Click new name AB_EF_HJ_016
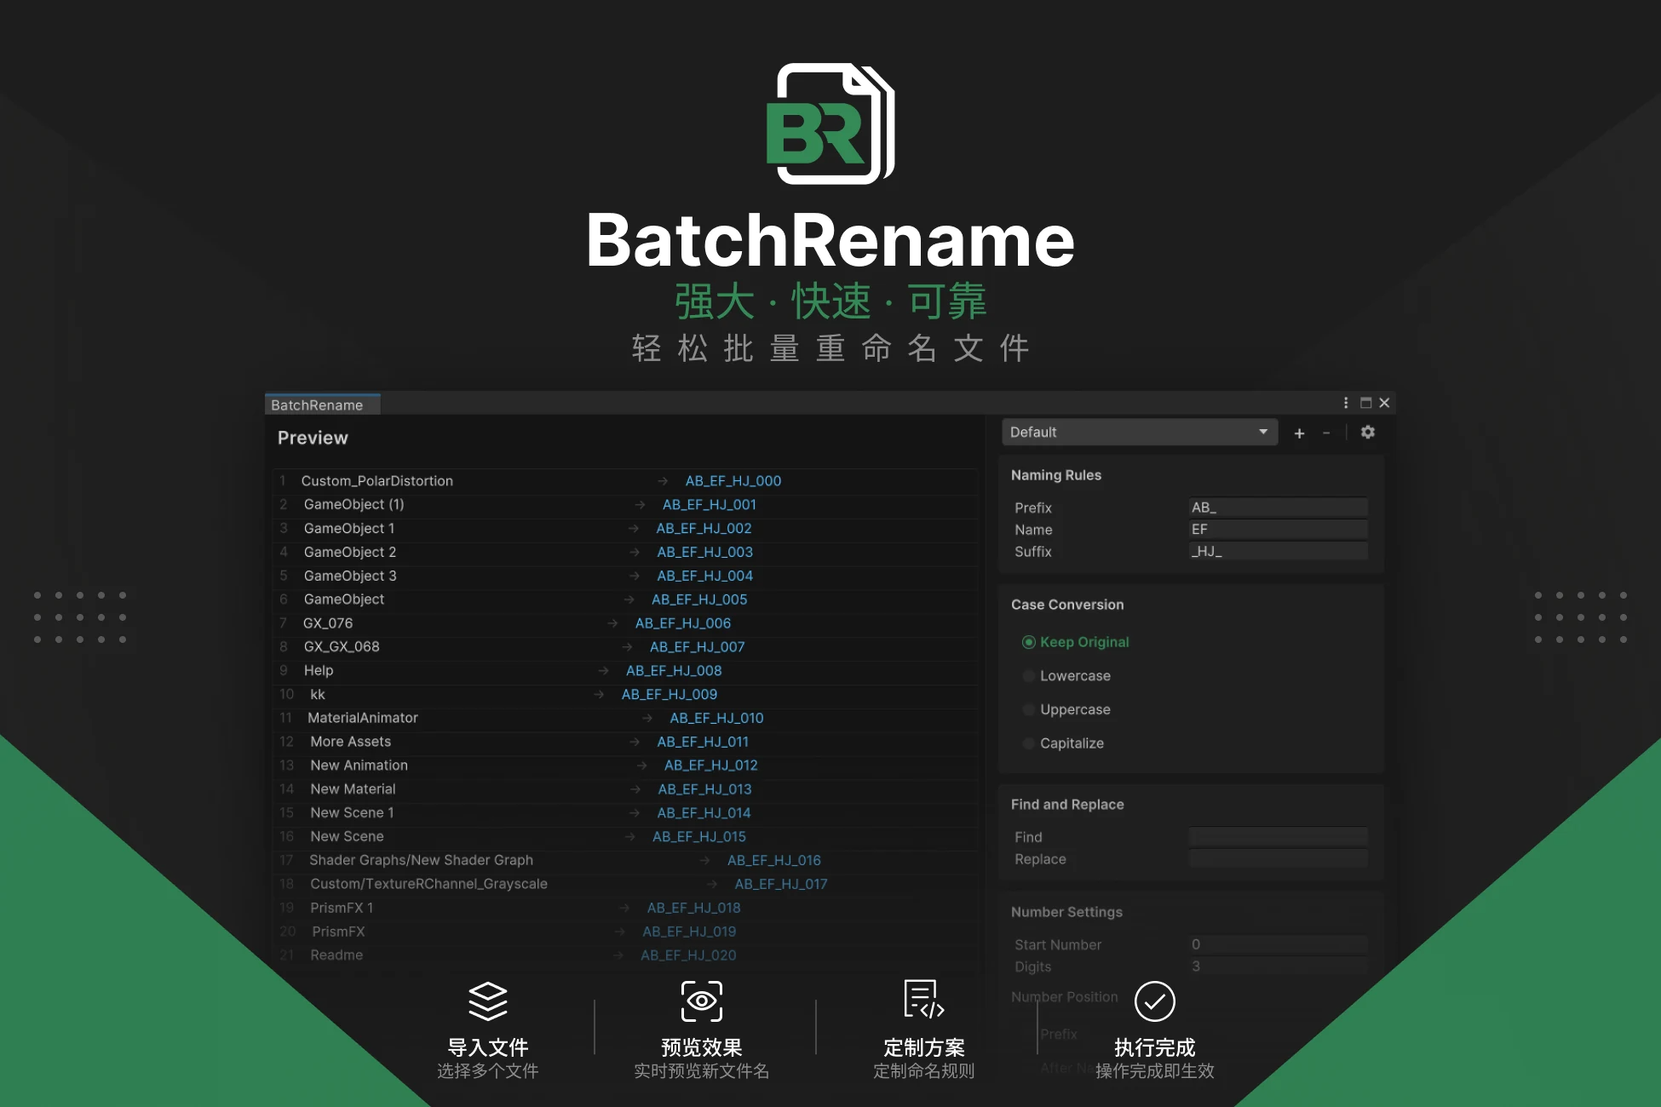Viewport: 1661px width, 1107px height. point(774,860)
